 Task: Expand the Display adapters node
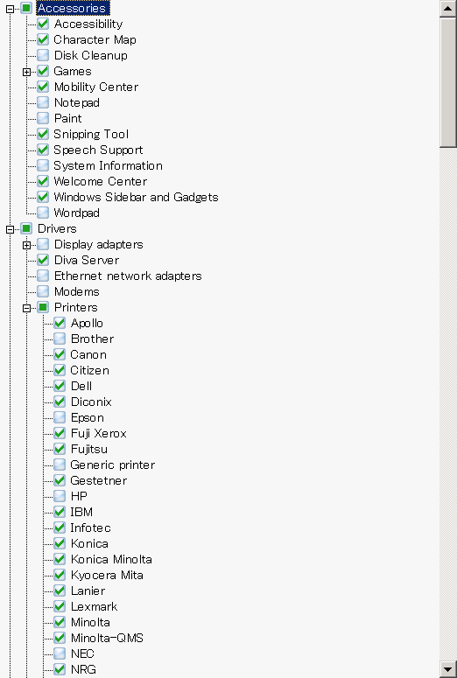(26, 245)
